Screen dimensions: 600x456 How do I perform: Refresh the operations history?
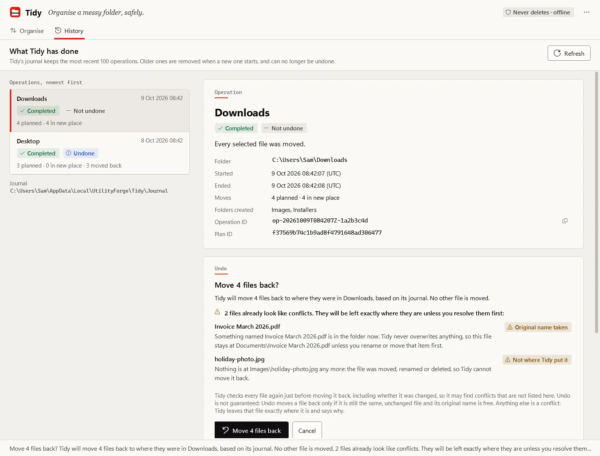click(569, 53)
